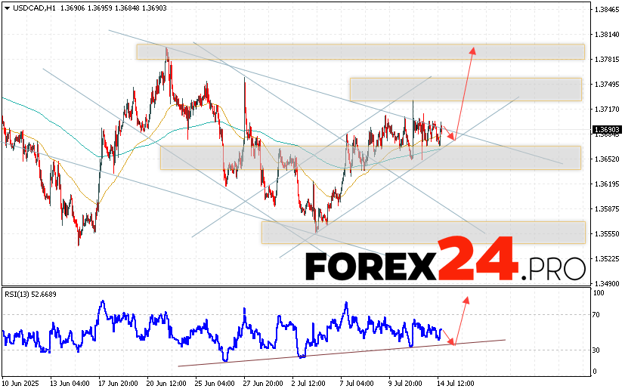Viewport: 625px width, 392px height.
Task: Select the wide gray support zone near 1.36520
Action: [370, 158]
